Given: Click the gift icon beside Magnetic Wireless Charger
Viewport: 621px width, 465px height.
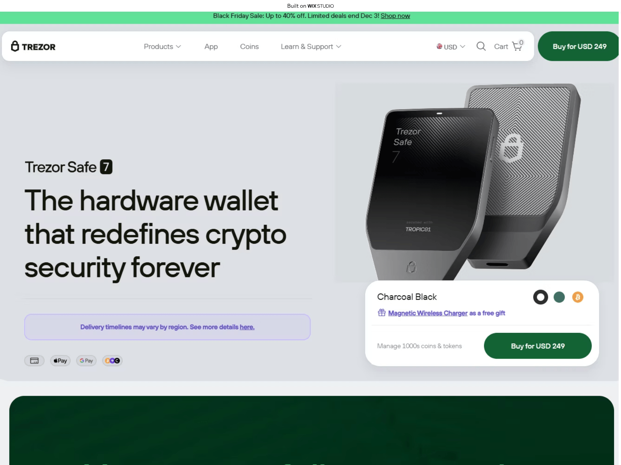Looking at the screenshot, I should click(382, 313).
